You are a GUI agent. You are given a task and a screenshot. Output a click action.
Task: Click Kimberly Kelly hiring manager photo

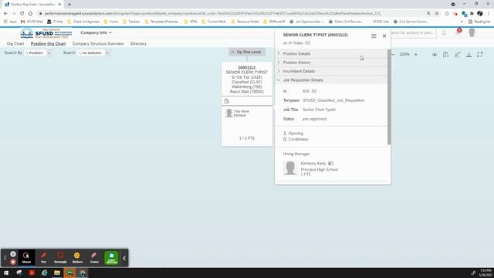tap(290, 168)
